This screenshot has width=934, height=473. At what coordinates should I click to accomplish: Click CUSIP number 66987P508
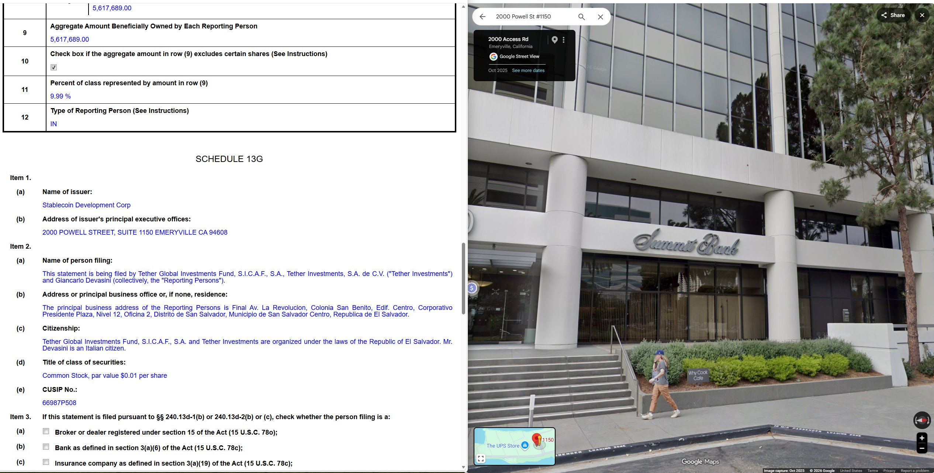point(59,403)
